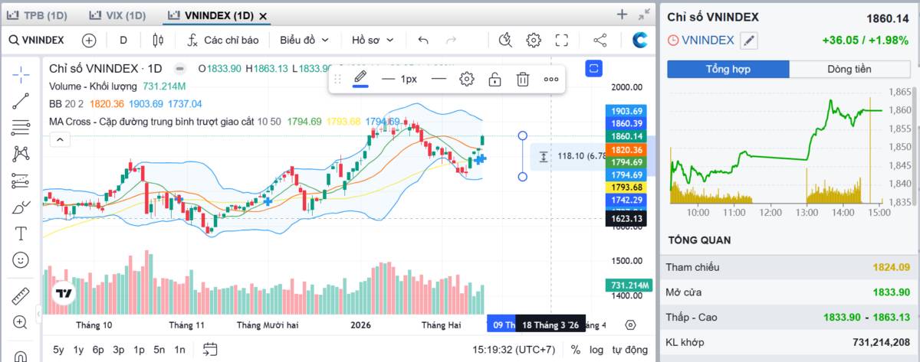Open quick search magnifier icon

point(505,40)
